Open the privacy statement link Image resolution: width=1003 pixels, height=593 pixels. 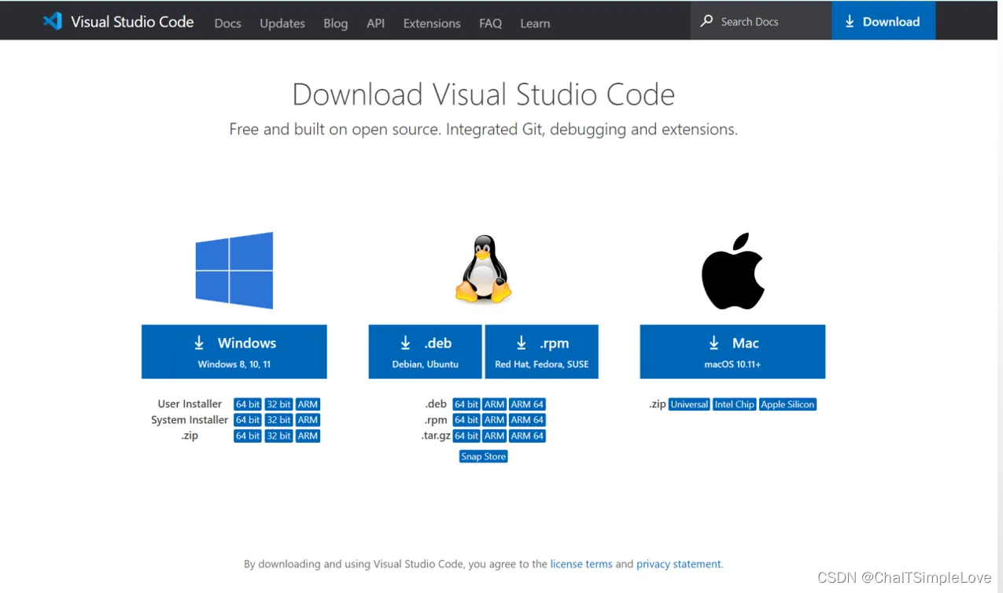click(679, 564)
